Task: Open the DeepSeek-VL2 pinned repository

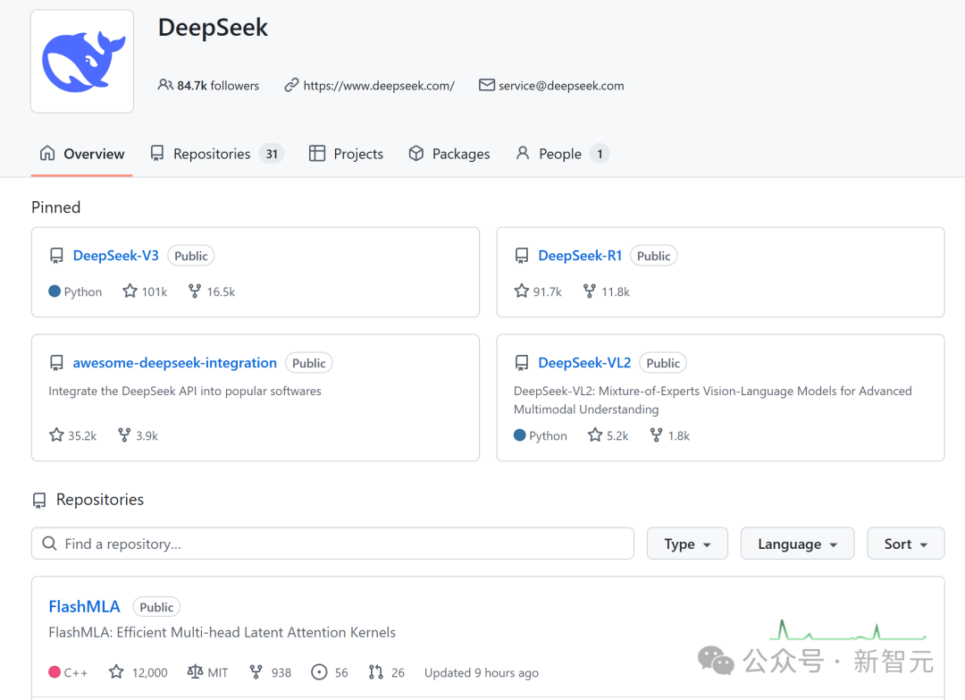Action: point(584,363)
